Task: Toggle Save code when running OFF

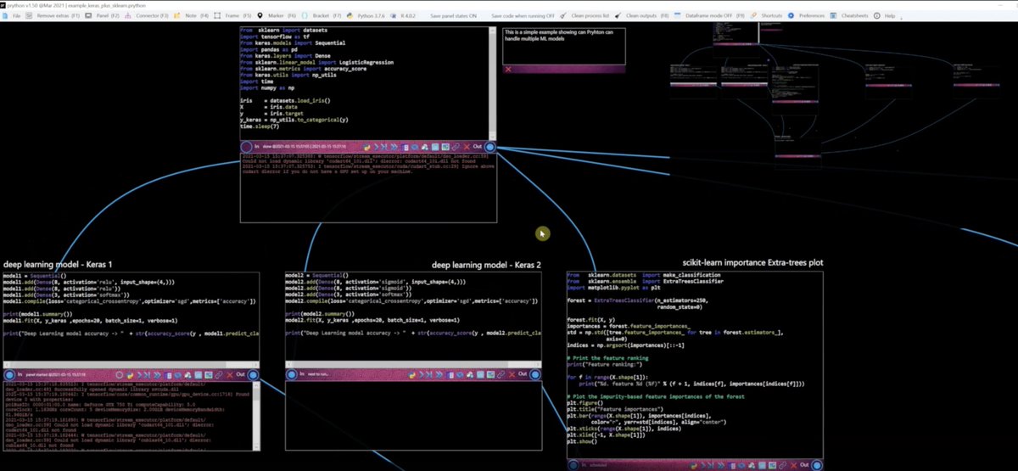Action: [x=521, y=15]
